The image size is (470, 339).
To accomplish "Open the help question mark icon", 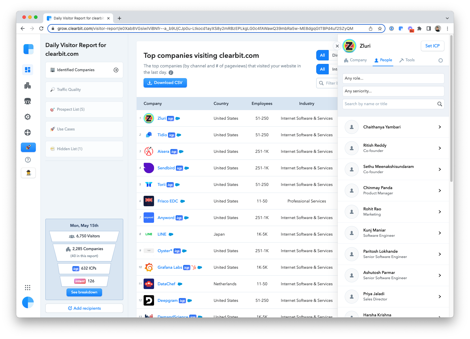I will coord(28,160).
